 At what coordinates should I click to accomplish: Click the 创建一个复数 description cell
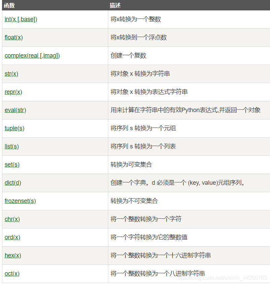pyautogui.click(x=128, y=56)
